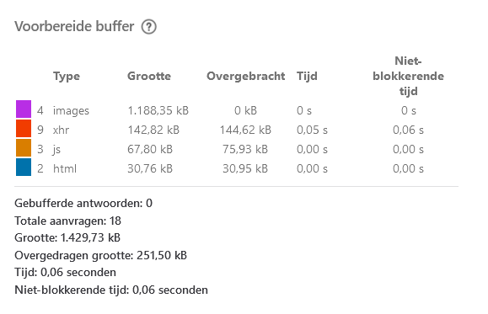Select the js row label
The height and width of the screenshot is (314, 488).
56,150
